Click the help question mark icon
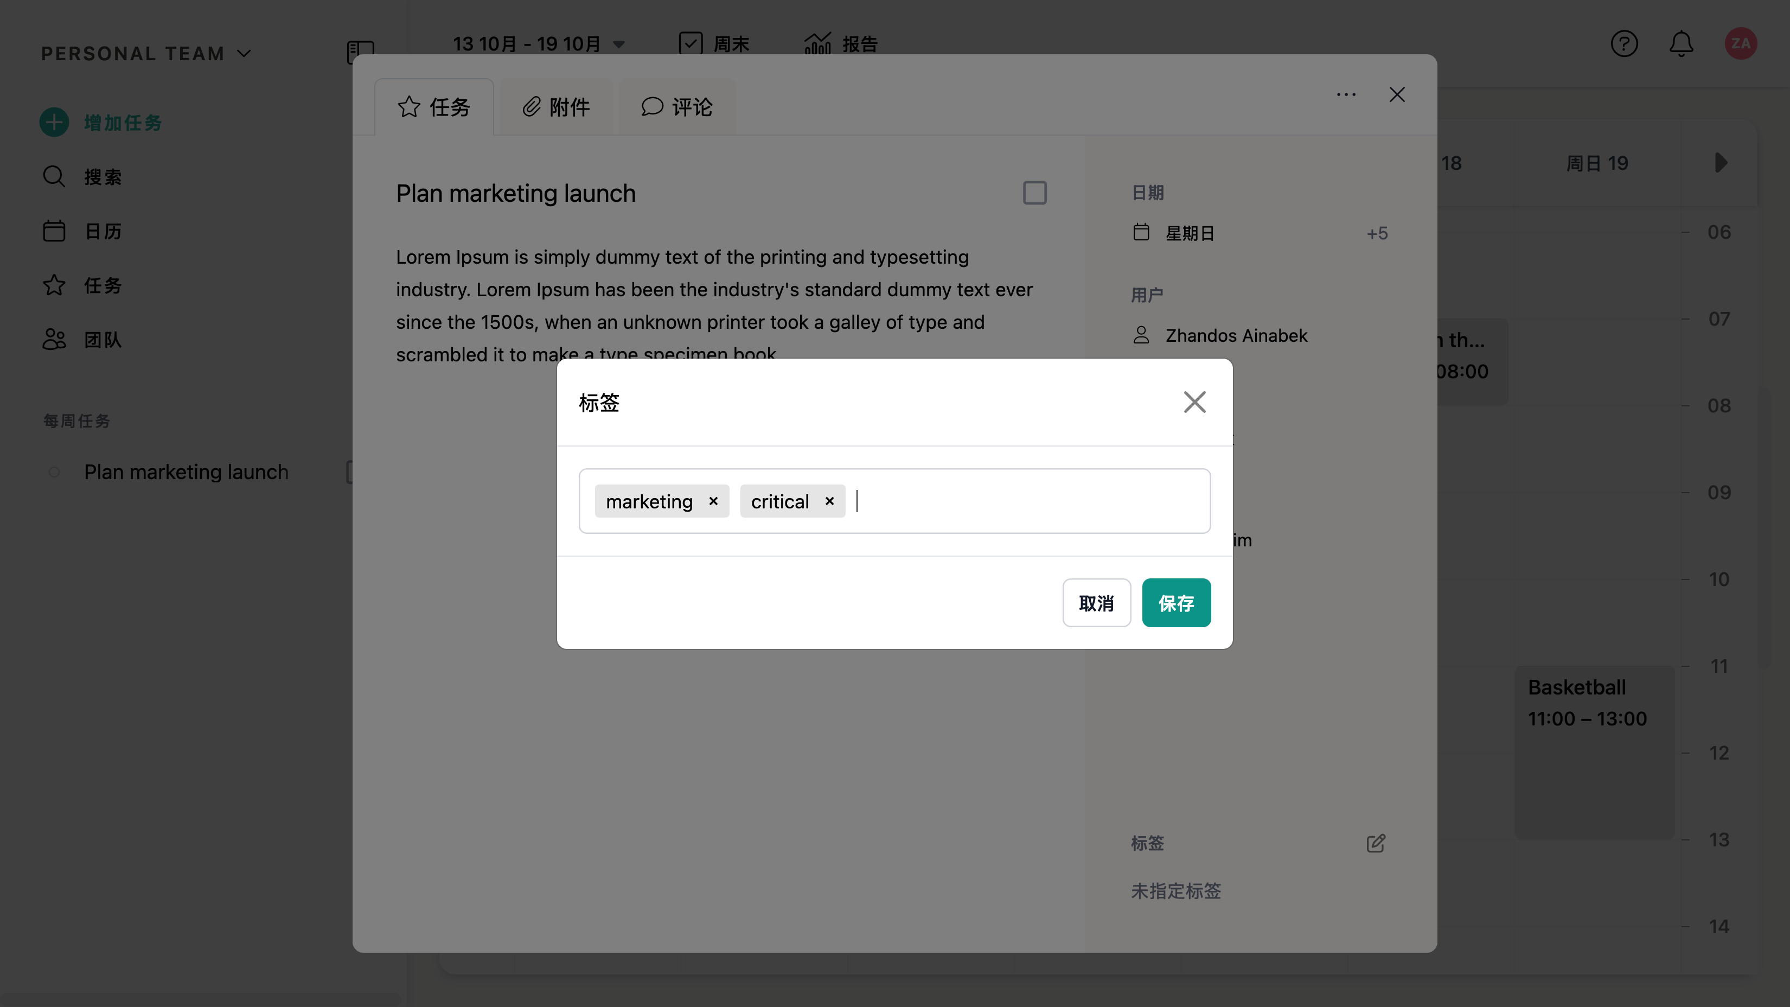This screenshot has width=1790, height=1007. click(x=1624, y=44)
